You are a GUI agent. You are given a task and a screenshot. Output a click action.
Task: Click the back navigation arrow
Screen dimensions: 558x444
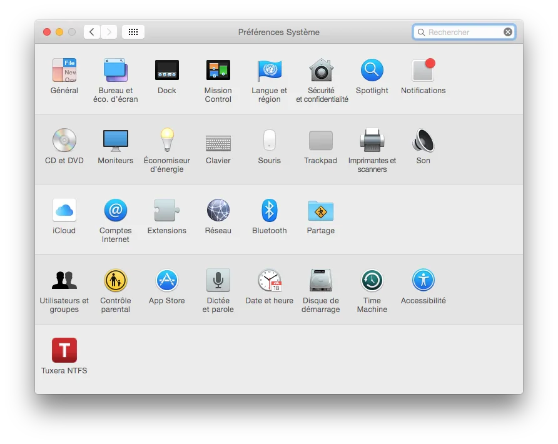tap(91, 31)
